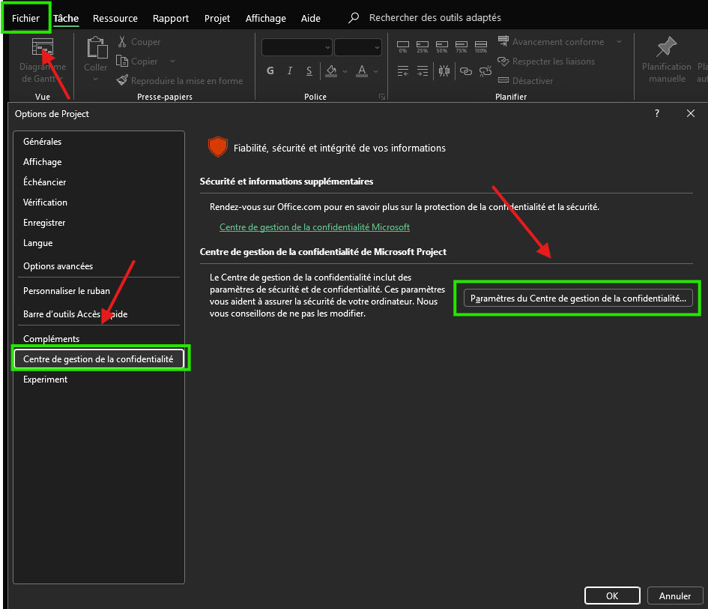Follow the Centre de gestion de la confidentialité Microsoft link
The width and height of the screenshot is (708, 609).
click(314, 227)
